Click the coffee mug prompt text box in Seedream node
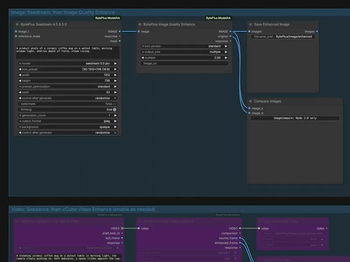This screenshot has height=262, width=350. pyautogui.click(x=67, y=52)
